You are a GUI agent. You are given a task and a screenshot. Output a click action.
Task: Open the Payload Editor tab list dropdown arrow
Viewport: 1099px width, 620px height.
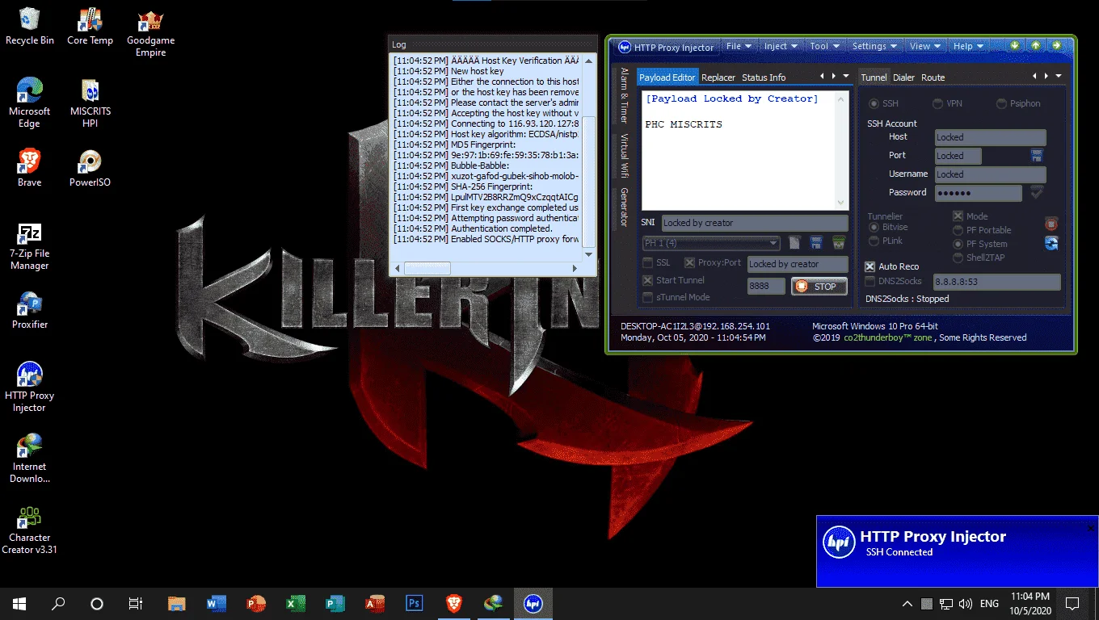(846, 76)
